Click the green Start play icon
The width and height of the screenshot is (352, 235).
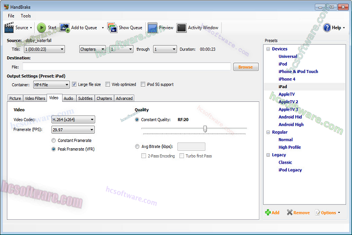(x=41, y=27)
